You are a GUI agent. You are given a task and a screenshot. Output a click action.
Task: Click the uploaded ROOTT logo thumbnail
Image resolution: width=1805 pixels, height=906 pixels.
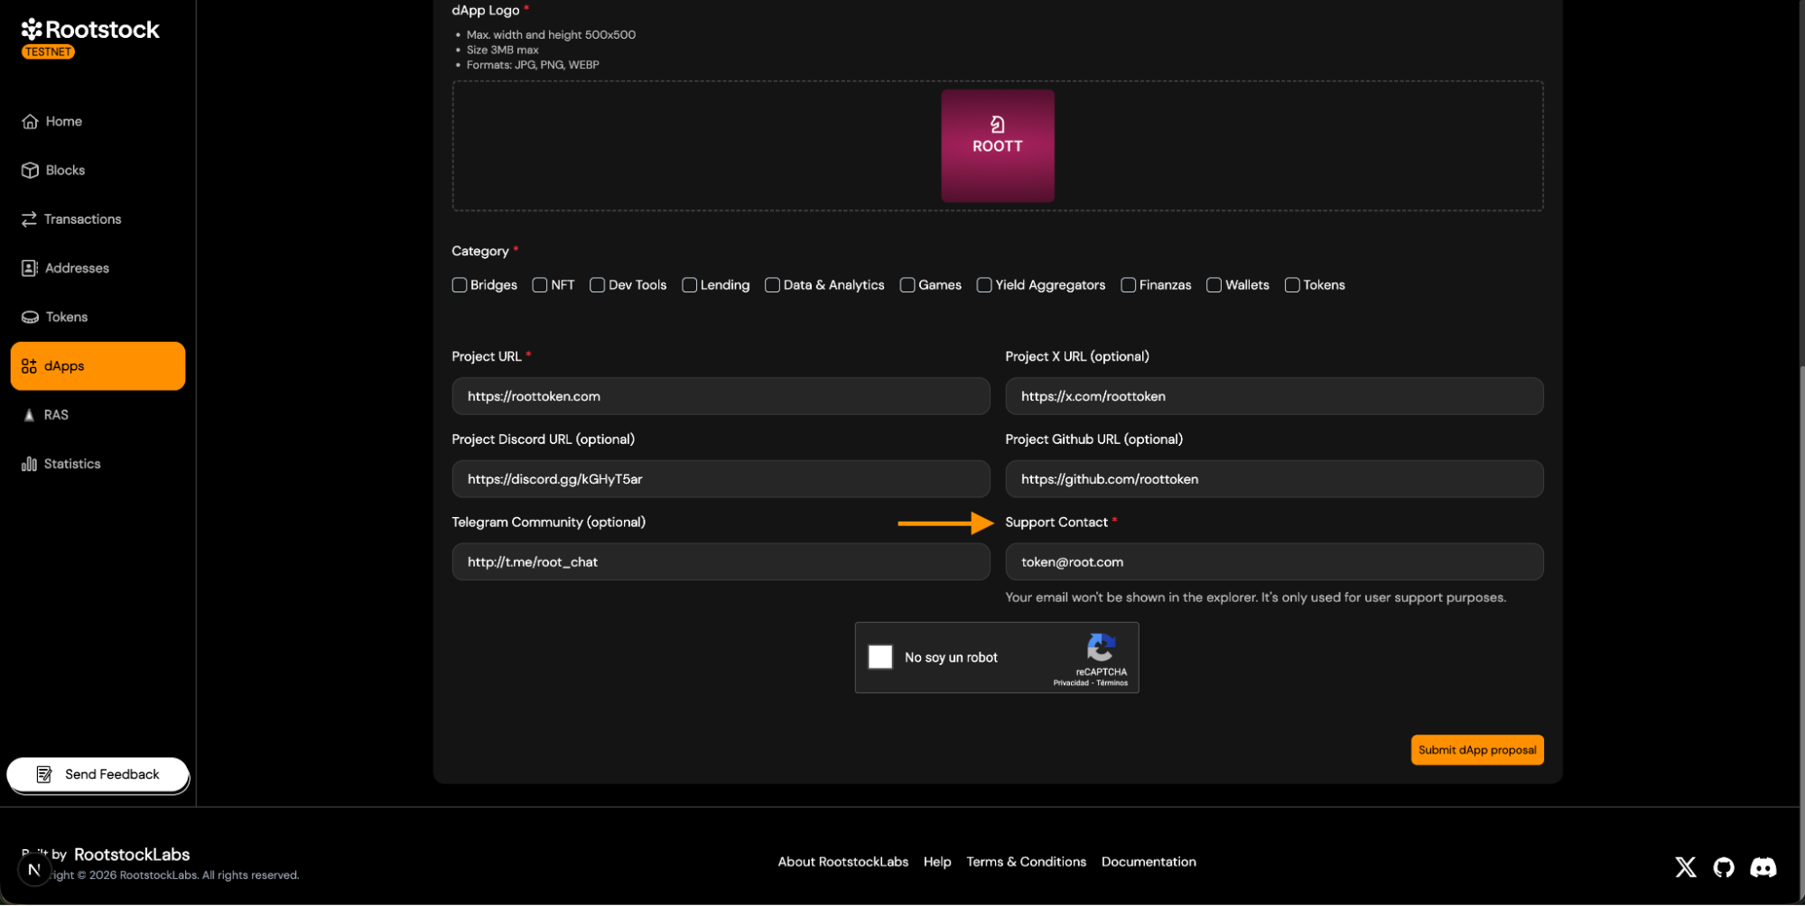[x=997, y=145]
